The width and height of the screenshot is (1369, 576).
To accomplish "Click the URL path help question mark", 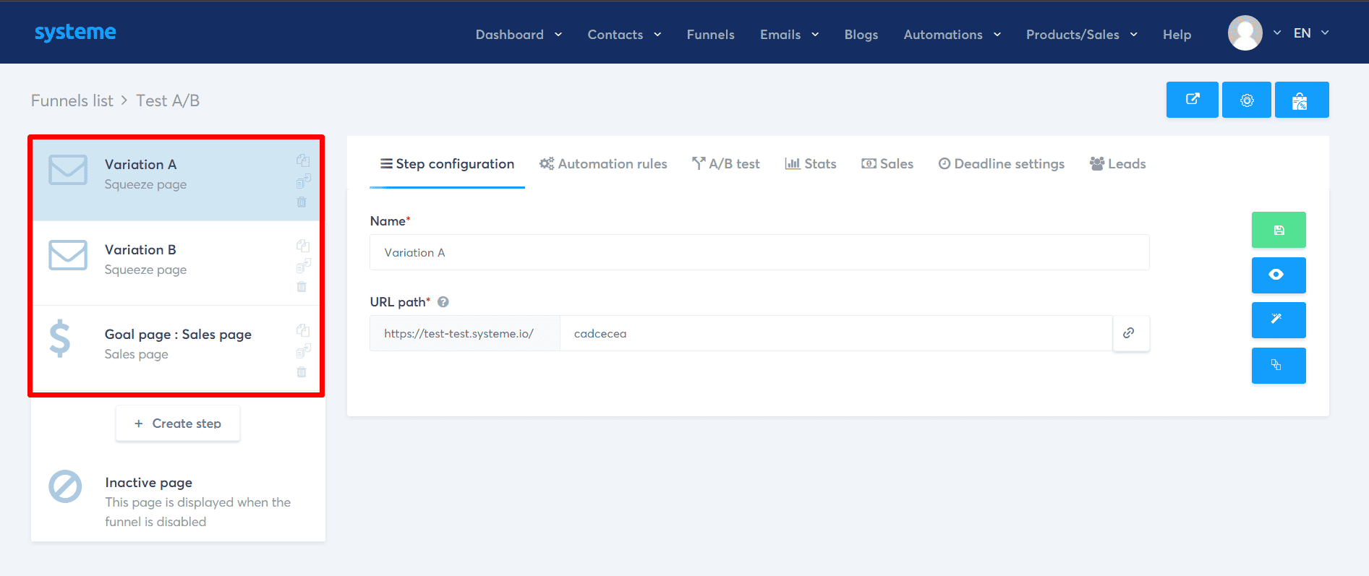I will click(x=443, y=302).
